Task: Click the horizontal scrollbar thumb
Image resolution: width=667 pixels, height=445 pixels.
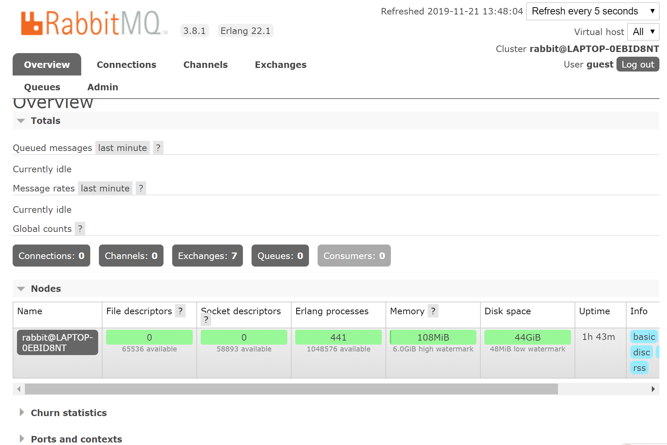Action: (x=291, y=389)
